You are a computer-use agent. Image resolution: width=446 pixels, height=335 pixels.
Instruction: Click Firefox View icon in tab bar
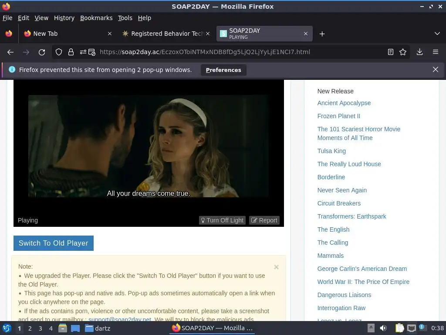pos(9,34)
